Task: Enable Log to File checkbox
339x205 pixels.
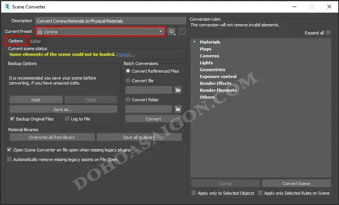Action: [x=67, y=119]
